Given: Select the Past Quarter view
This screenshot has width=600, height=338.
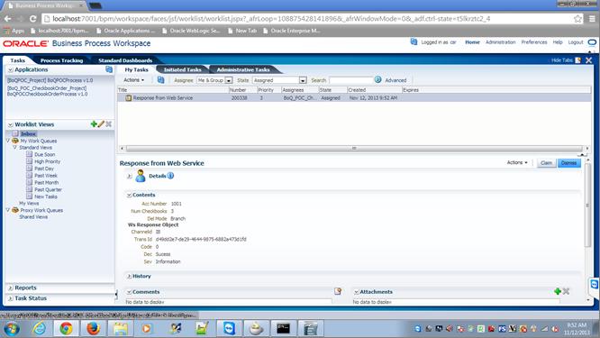Looking at the screenshot, I should pos(48,189).
